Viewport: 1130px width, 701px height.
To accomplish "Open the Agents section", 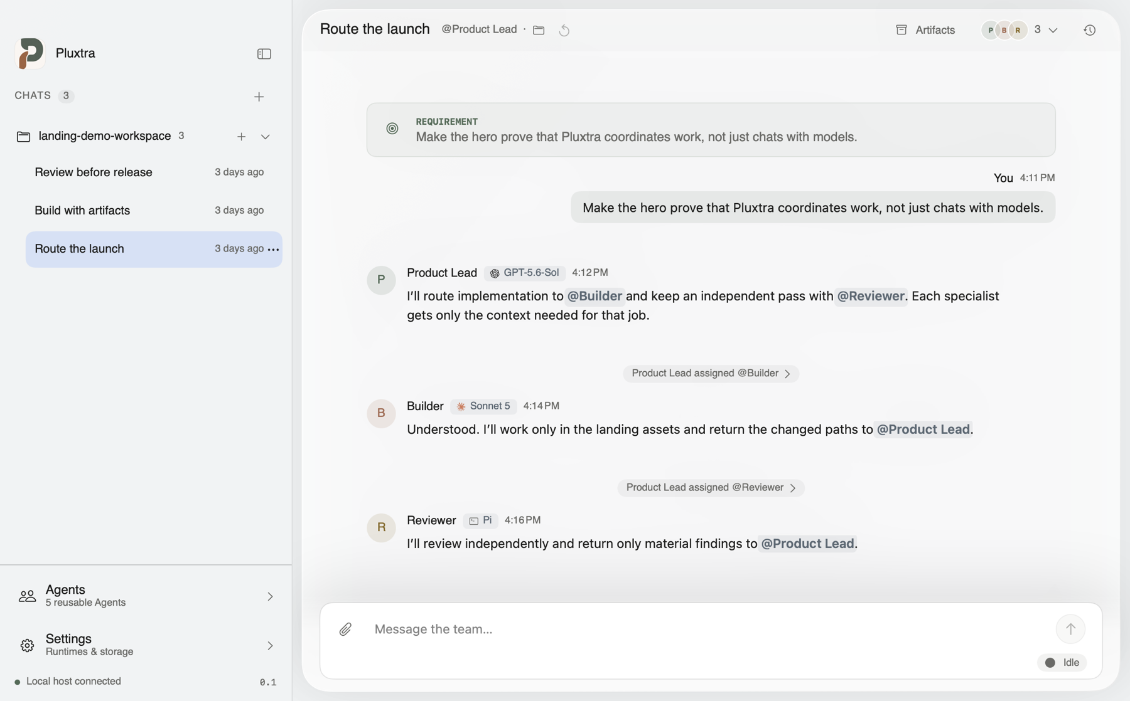I will click(x=146, y=596).
